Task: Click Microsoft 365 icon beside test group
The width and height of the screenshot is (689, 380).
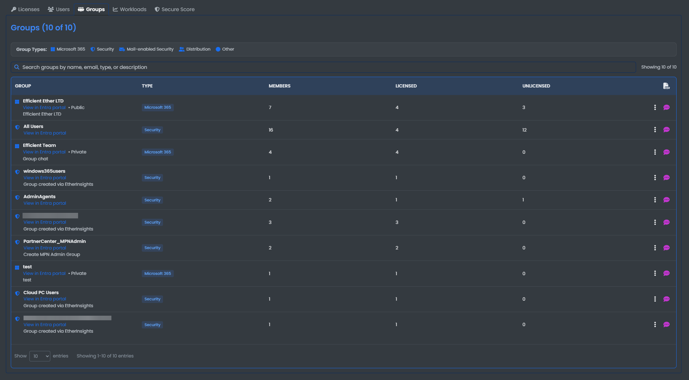Action: tap(17, 267)
